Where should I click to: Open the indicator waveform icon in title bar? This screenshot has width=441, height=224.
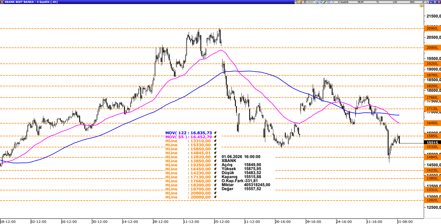click(333, 2)
